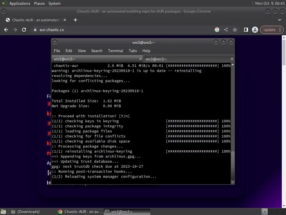286x215 pixels.
Task: Click "Packages (1) archlinux-keyring-20230918-1" line
Action: [x=97, y=91]
